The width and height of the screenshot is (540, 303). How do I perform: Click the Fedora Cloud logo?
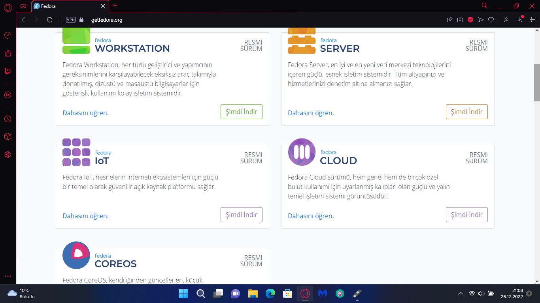pos(302,152)
